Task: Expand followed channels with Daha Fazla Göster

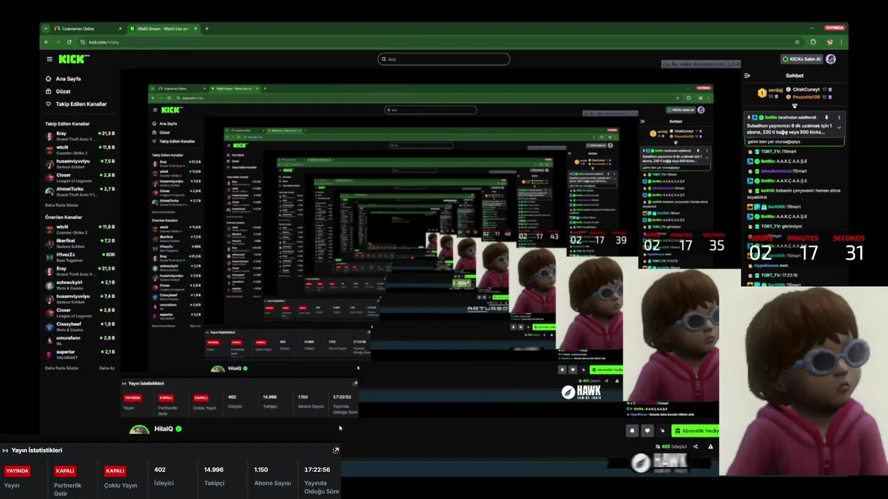Action: pyautogui.click(x=62, y=205)
